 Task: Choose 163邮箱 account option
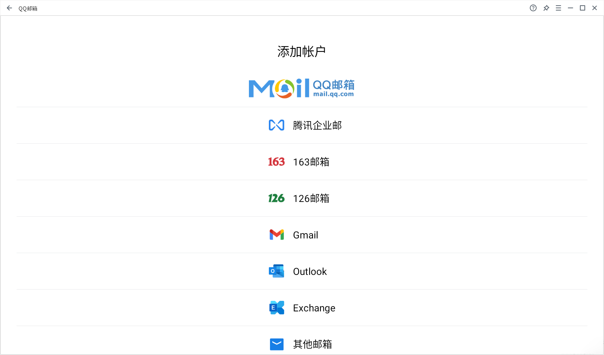(302, 162)
